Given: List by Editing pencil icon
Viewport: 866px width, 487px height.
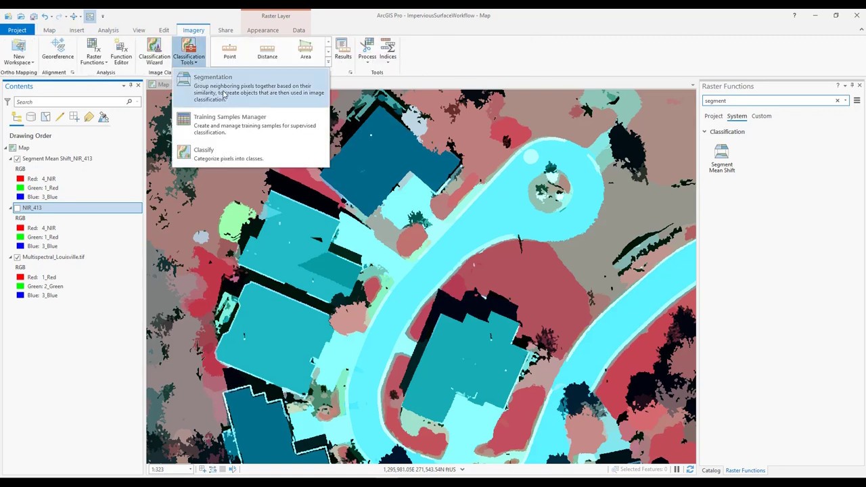Looking at the screenshot, I should 60,117.
